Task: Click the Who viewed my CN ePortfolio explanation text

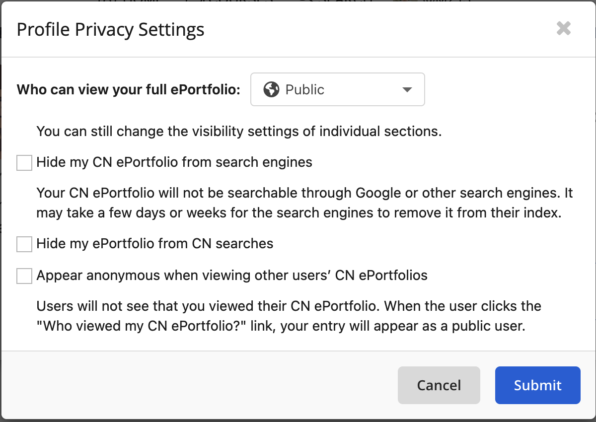Action: (x=289, y=316)
